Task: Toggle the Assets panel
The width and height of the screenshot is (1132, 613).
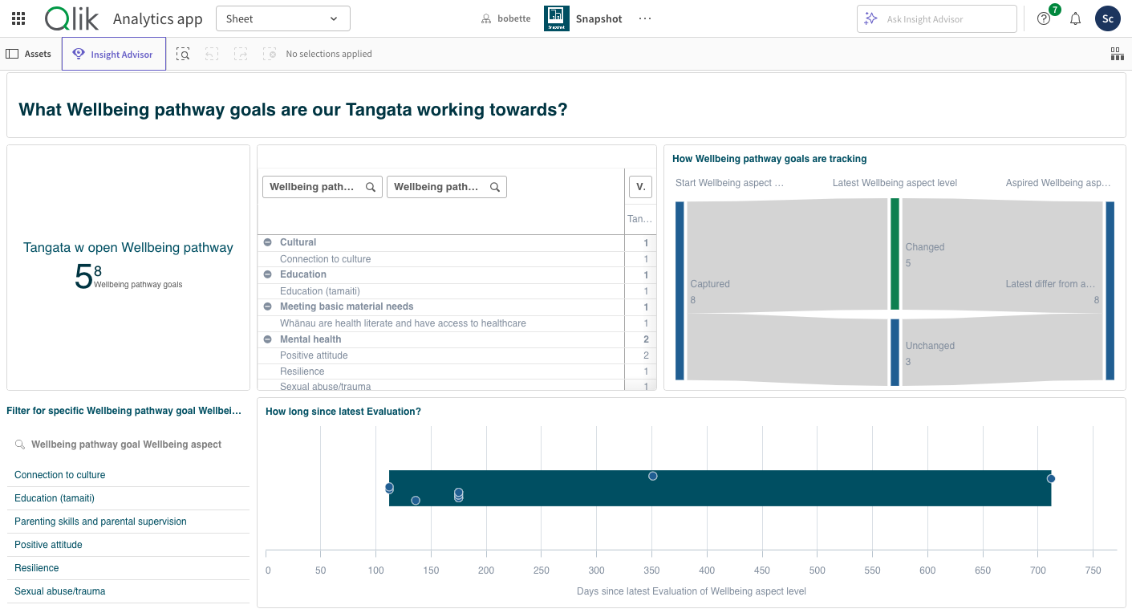Action: click(x=29, y=54)
